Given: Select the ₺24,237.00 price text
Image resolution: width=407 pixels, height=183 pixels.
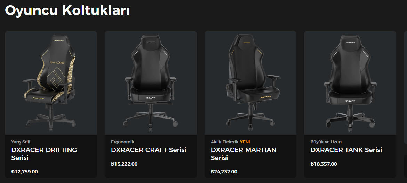Looking at the screenshot, I should tap(224, 172).
